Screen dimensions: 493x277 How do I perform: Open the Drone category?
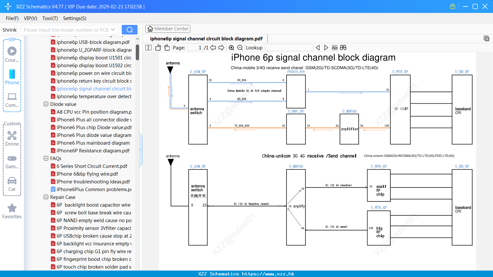pyautogui.click(x=12, y=138)
